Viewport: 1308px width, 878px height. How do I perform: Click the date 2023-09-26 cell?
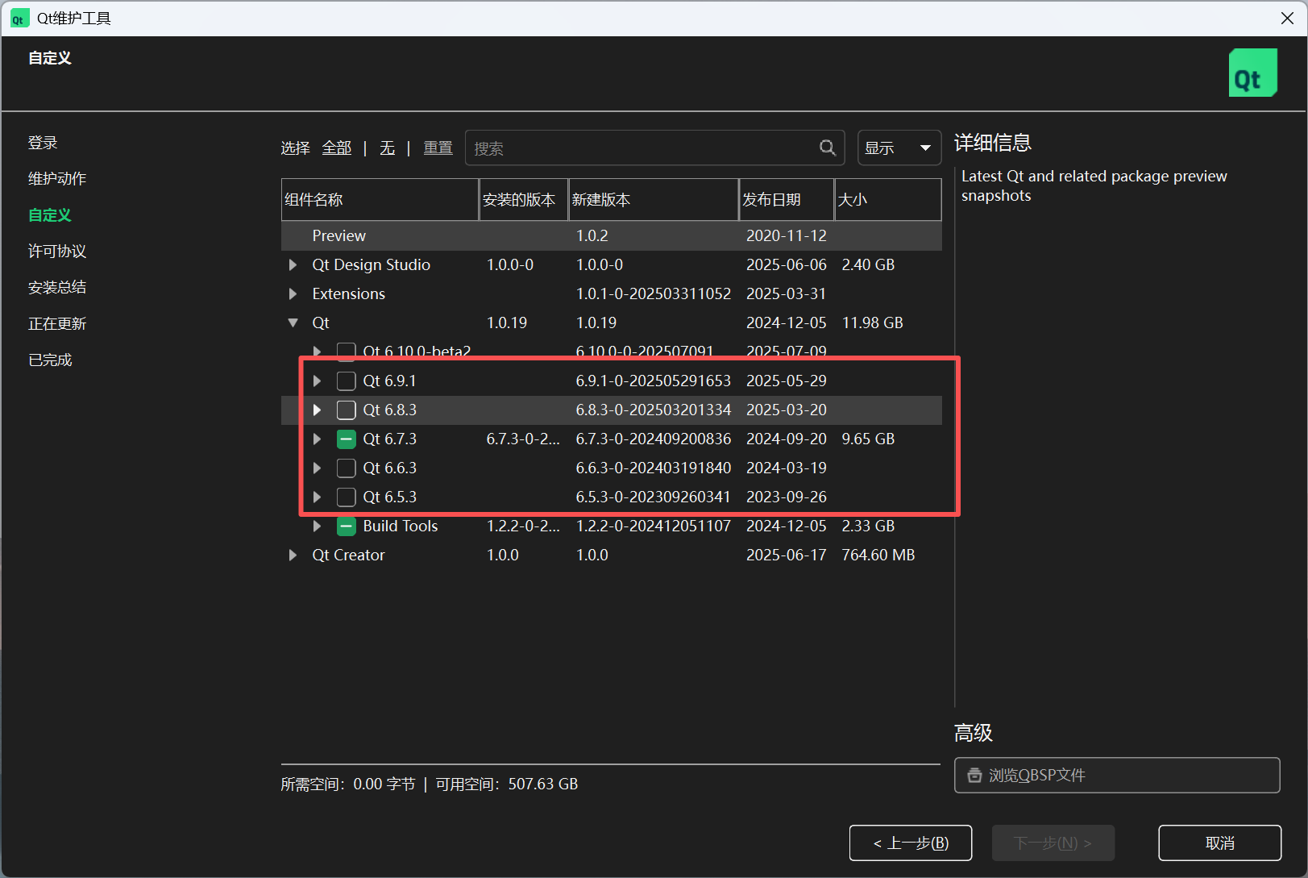click(787, 497)
